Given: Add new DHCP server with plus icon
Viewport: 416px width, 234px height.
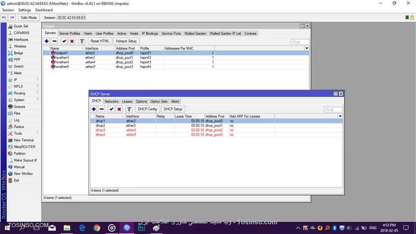Looking at the screenshot, I should click(94, 109).
